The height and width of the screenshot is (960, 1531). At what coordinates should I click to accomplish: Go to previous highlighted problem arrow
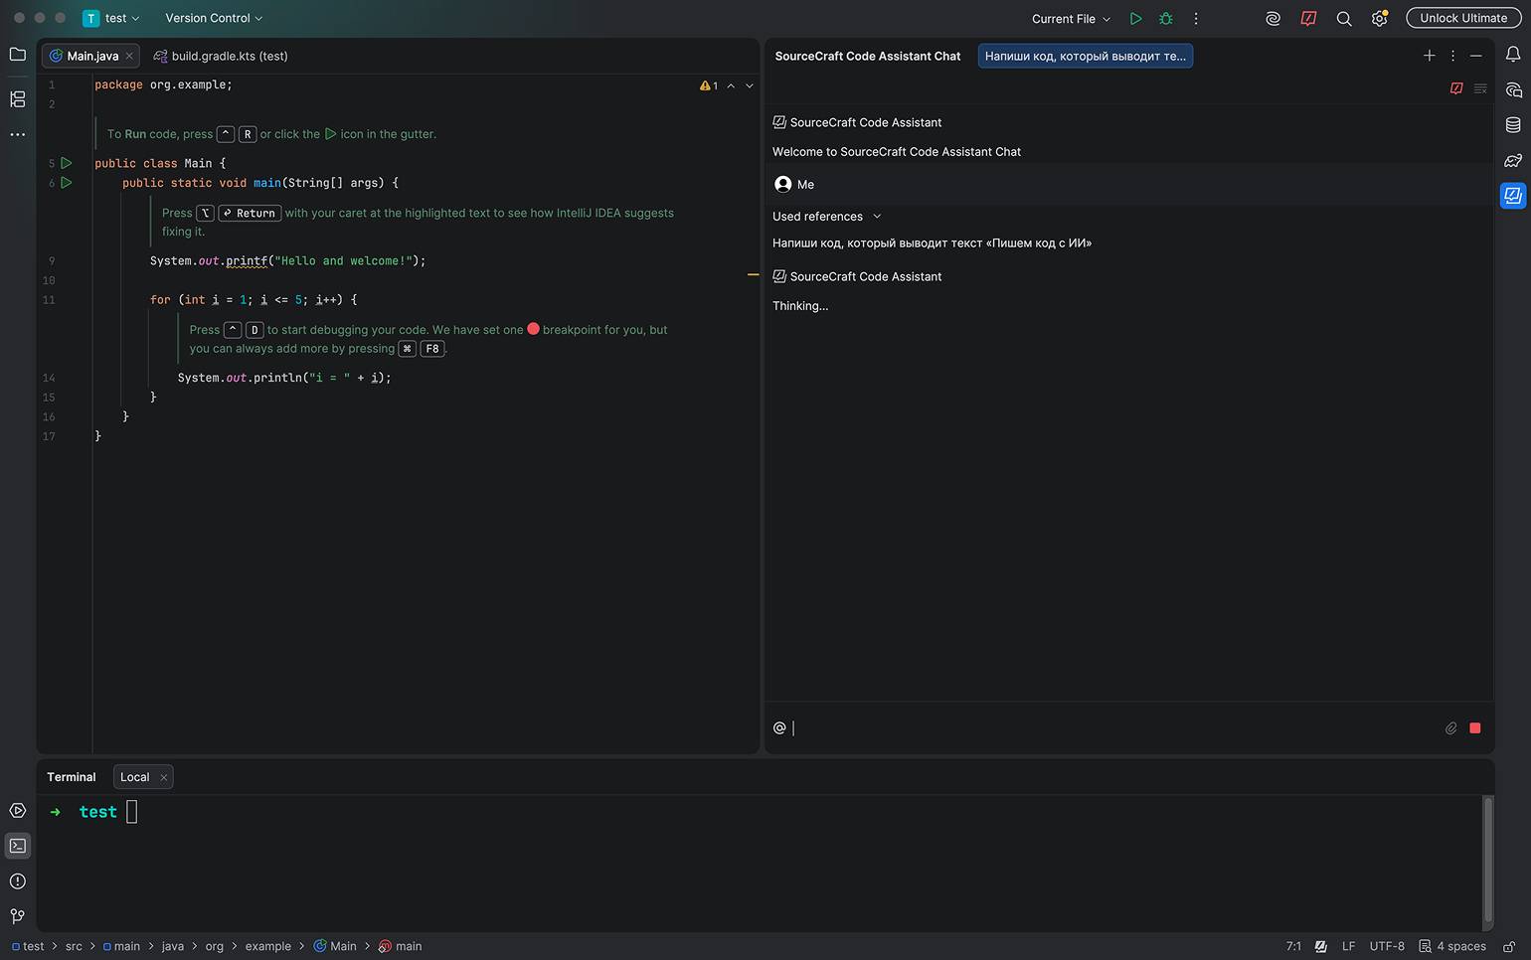point(731,86)
